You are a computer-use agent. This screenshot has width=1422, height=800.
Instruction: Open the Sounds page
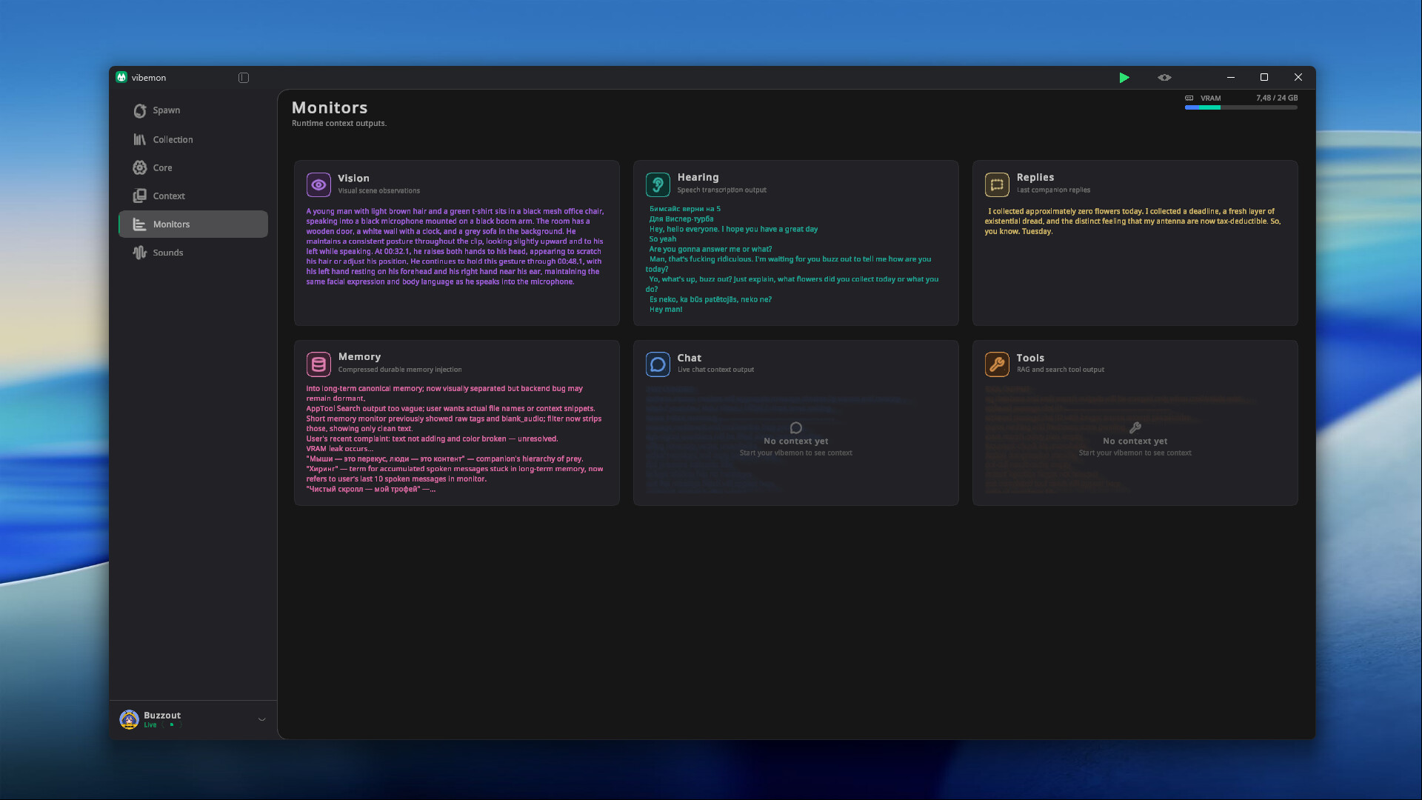coord(193,253)
